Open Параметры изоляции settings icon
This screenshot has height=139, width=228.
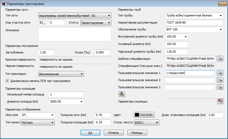(220, 102)
